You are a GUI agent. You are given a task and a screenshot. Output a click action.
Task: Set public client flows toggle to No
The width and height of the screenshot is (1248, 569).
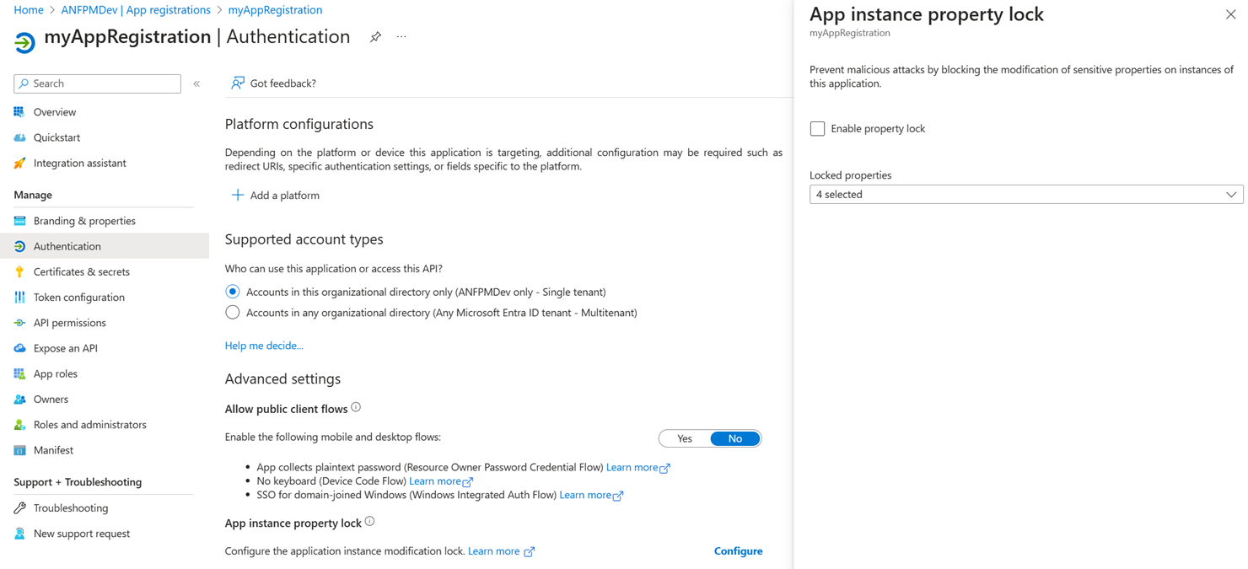click(x=735, y=438)
